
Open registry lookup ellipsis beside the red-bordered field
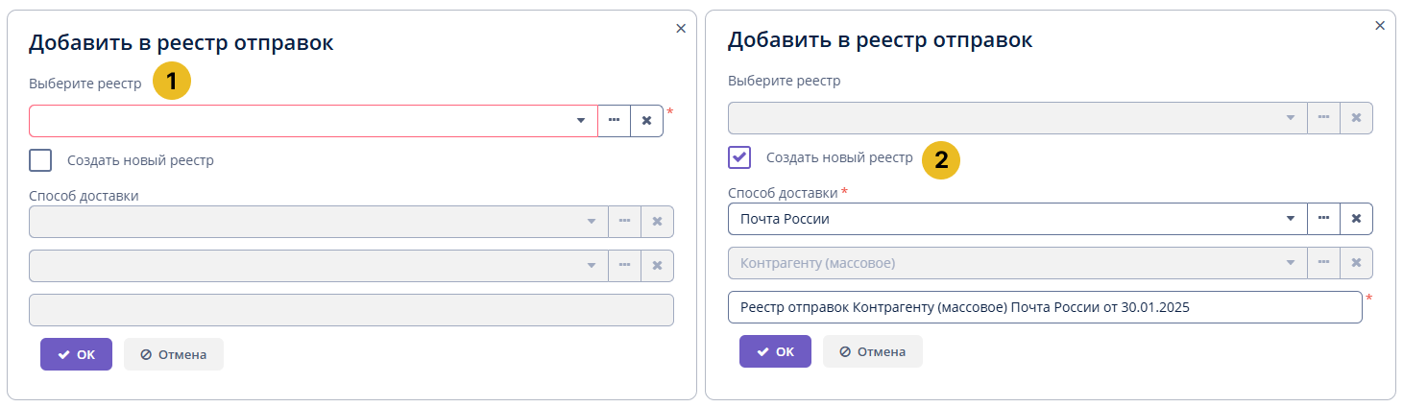click(x=614, y=121)
